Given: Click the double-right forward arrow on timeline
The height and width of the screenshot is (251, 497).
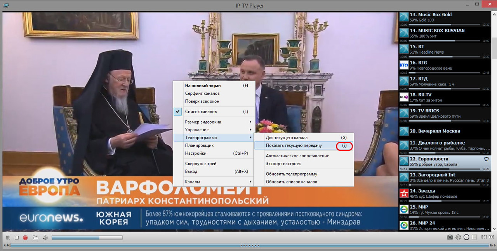Looking at the screenshot, I should [492, 245].
